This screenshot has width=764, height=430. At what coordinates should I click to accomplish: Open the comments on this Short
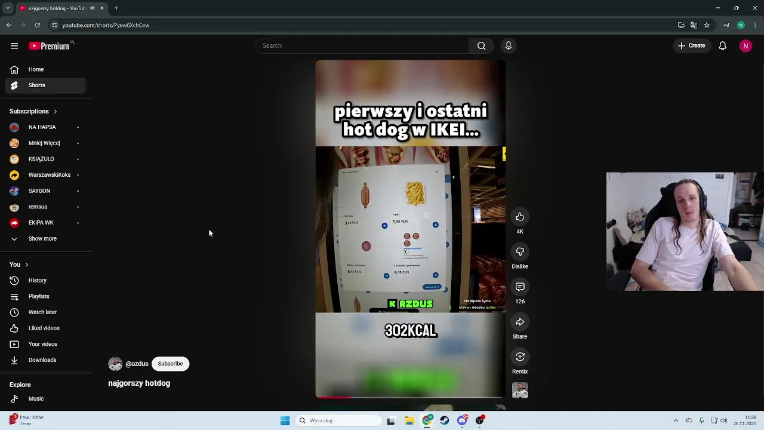coord(520,287)
